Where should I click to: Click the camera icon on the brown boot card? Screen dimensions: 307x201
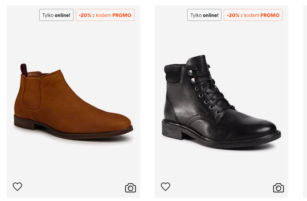(x=130, y=188)
